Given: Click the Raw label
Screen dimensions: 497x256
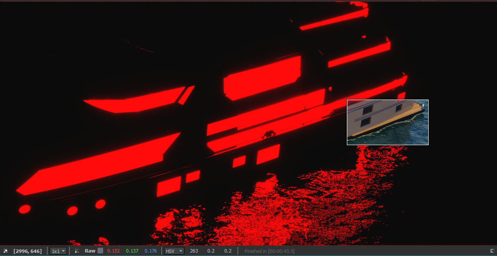Looking at the screenshot, I should (x=90, y=251).
